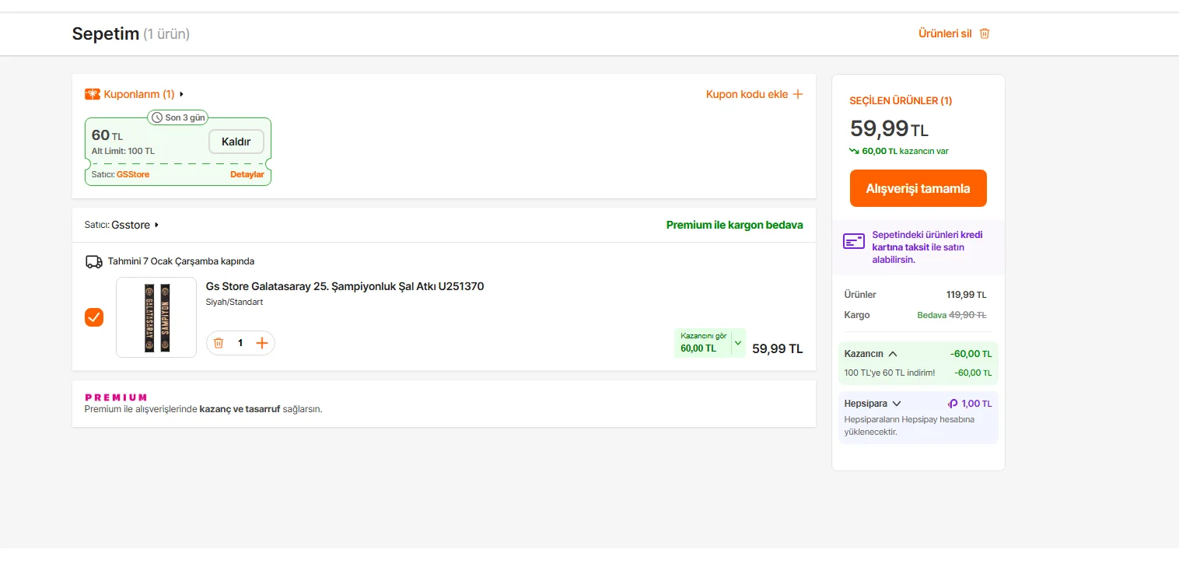
Task: Click the coupon ticket icon next to Kuponlarım
Action: (x=93, y=94)
